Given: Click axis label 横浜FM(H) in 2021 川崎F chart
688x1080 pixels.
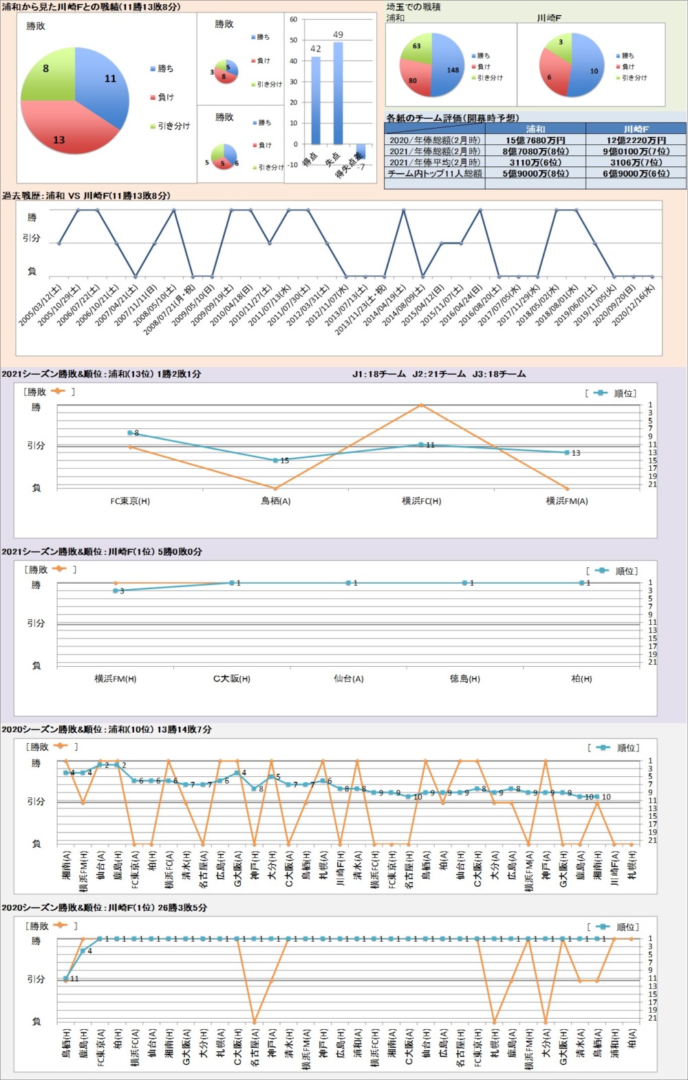Looking at the screenshot, I should point(116,679).
